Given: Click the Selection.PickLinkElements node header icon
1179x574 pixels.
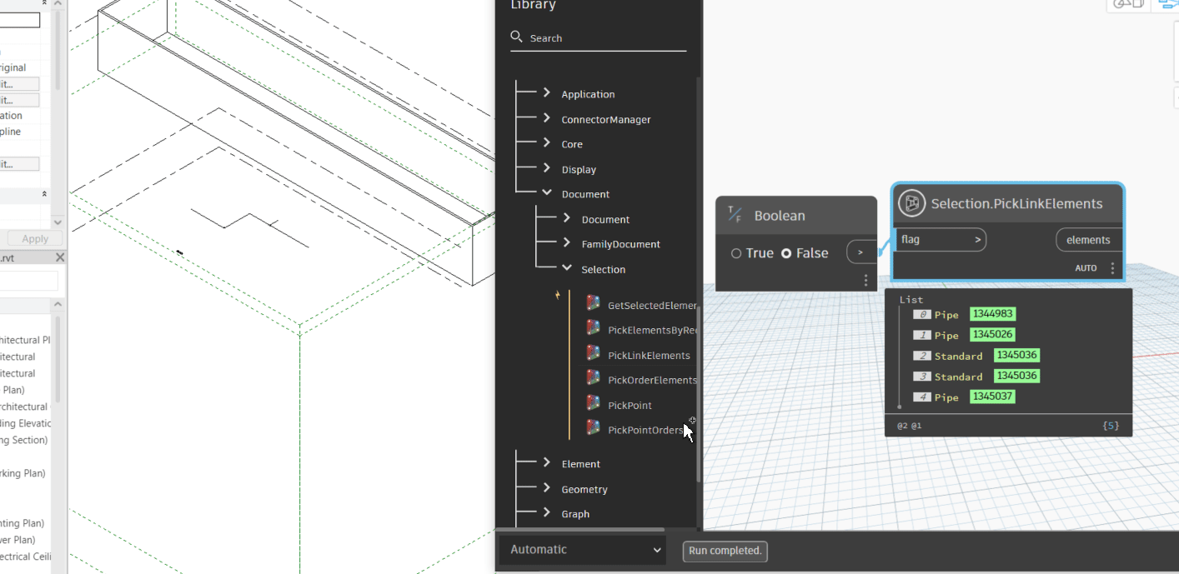Looking at the screenshot, I should (912, 203).
